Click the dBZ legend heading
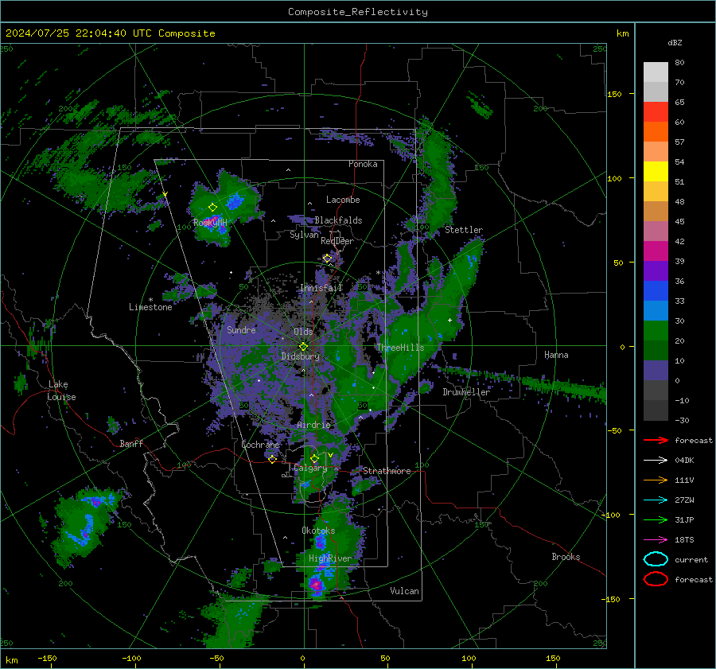This screenshot has width=716, height=669. point(675,42)
